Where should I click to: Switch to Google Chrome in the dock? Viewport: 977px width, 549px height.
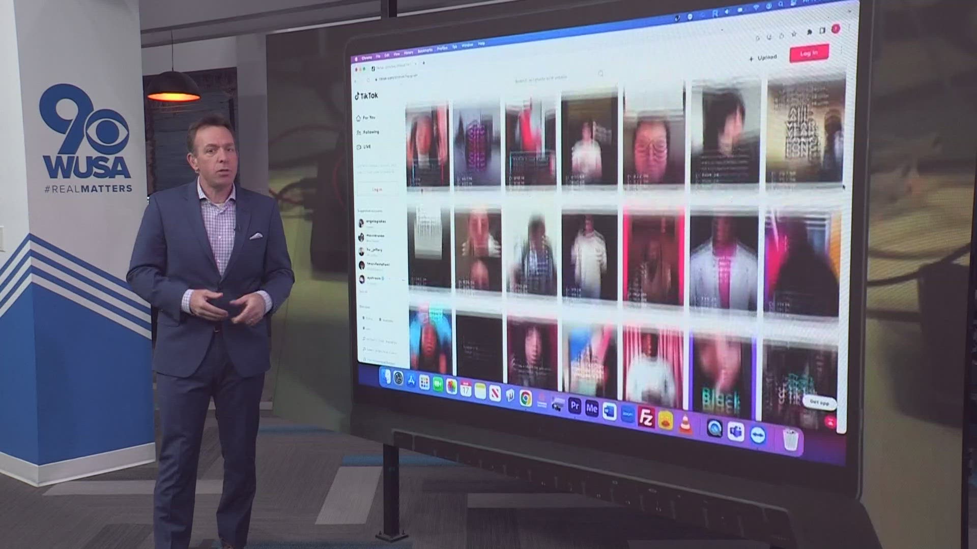click(526, 398)
